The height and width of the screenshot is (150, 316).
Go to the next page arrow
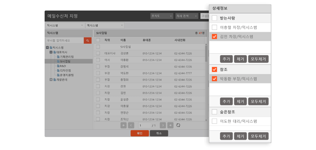click(163, 126)
